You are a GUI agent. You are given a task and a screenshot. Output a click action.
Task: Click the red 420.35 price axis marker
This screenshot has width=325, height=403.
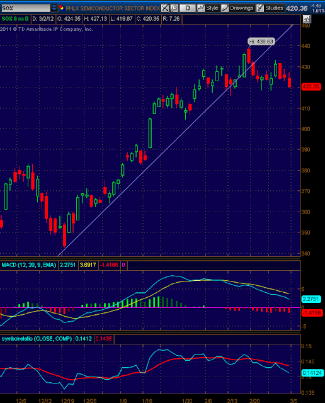(311, 87)
